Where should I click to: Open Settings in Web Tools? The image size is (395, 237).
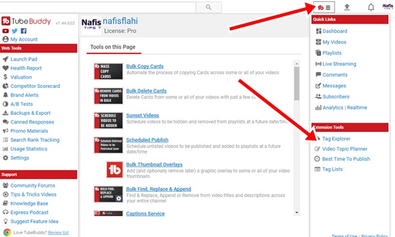[x=20, y=158]
